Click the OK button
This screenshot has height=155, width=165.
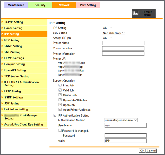142,151
